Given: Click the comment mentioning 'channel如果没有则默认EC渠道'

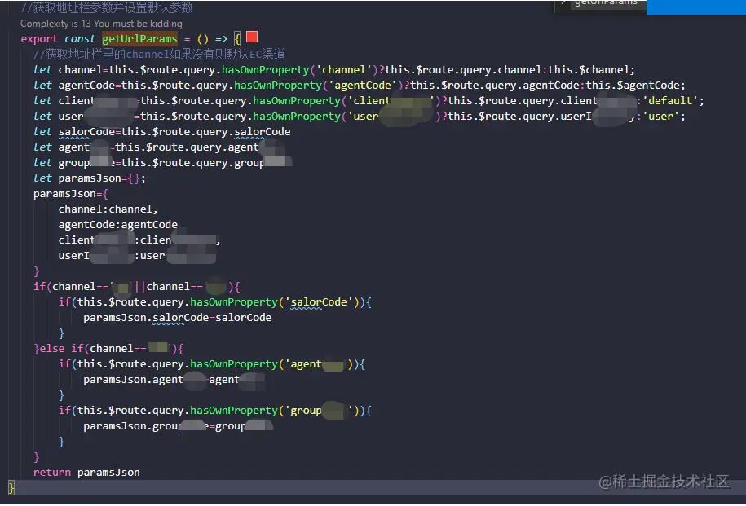Looking at the screenshot, I should 159,54.
